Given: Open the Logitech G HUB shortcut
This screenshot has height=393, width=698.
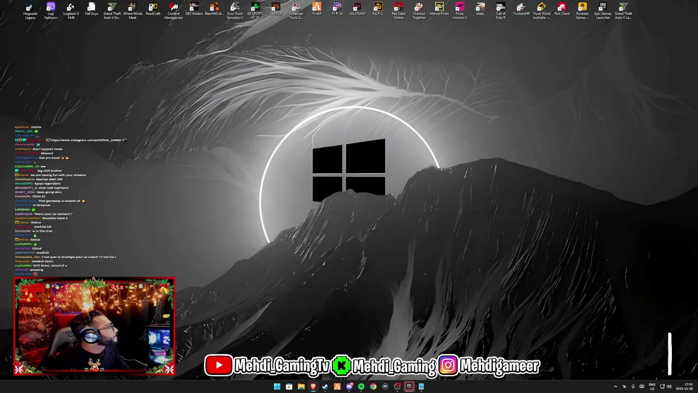Looking at the screenshot, I should (x=71, y=11).
